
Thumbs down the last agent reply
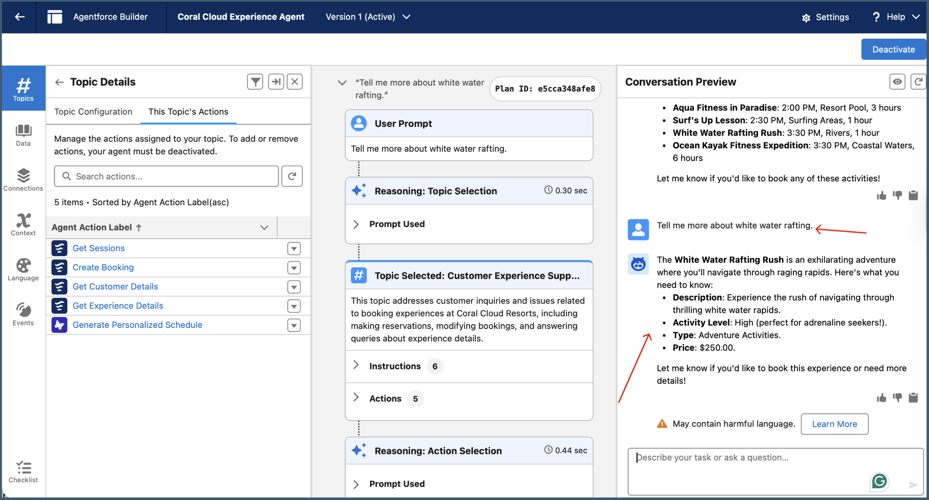point(897,398)
